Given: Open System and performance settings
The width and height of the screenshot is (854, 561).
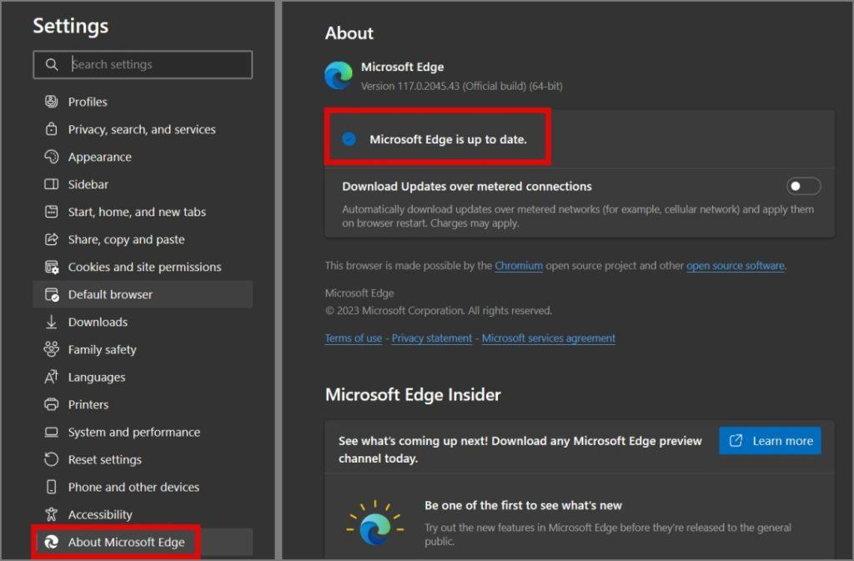Looking at the screenshot, I should click(x=143, y=432).
